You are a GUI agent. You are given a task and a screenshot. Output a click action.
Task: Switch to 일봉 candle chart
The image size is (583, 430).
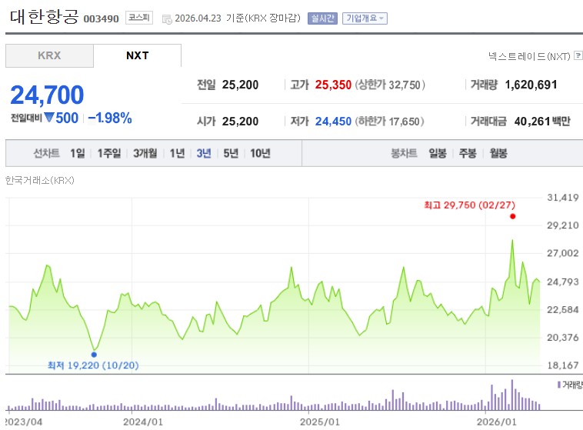437,153
